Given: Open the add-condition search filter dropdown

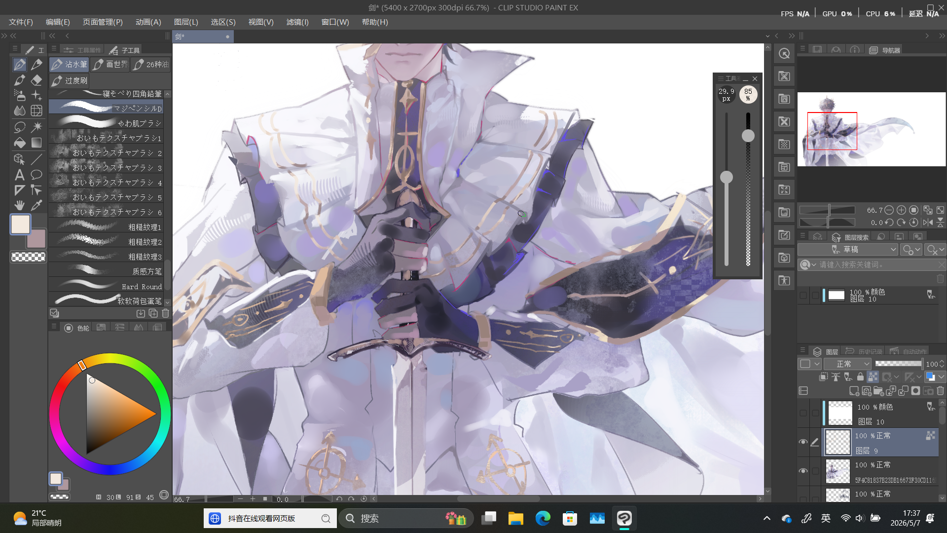Looking at the screenshot, I should coord(911,250).
